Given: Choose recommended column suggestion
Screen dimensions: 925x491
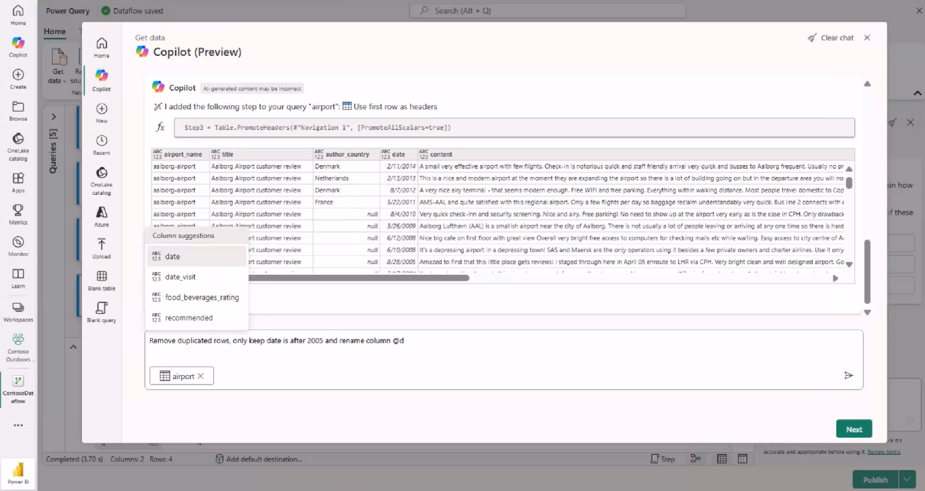Looking at the screenshot, I should pos(189,318).
